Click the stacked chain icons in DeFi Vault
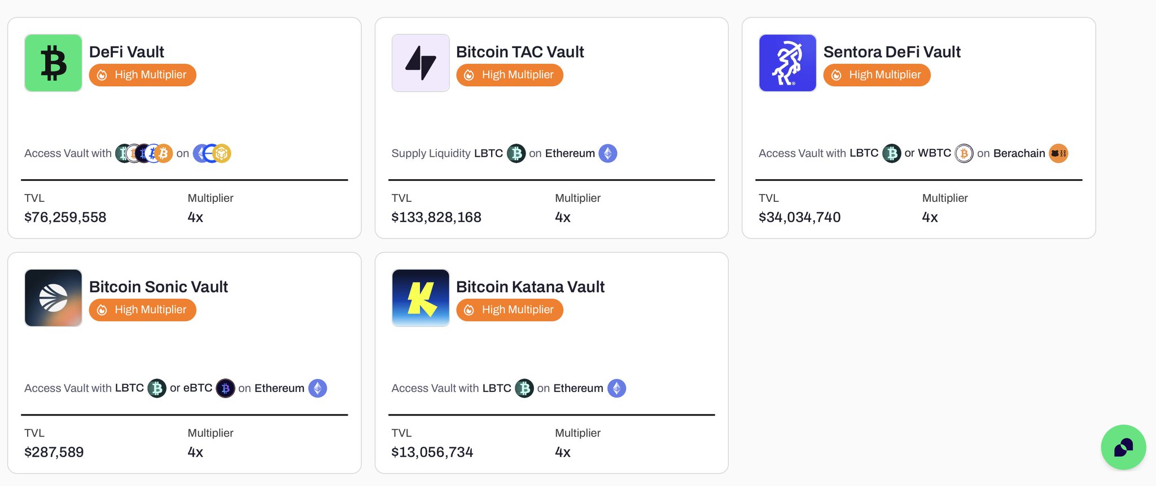1156x486 pixels. pos(212,153)
